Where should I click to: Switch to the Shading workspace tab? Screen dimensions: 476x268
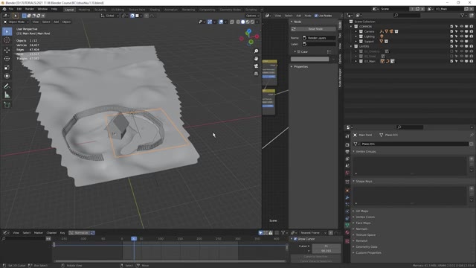[155, 10]
